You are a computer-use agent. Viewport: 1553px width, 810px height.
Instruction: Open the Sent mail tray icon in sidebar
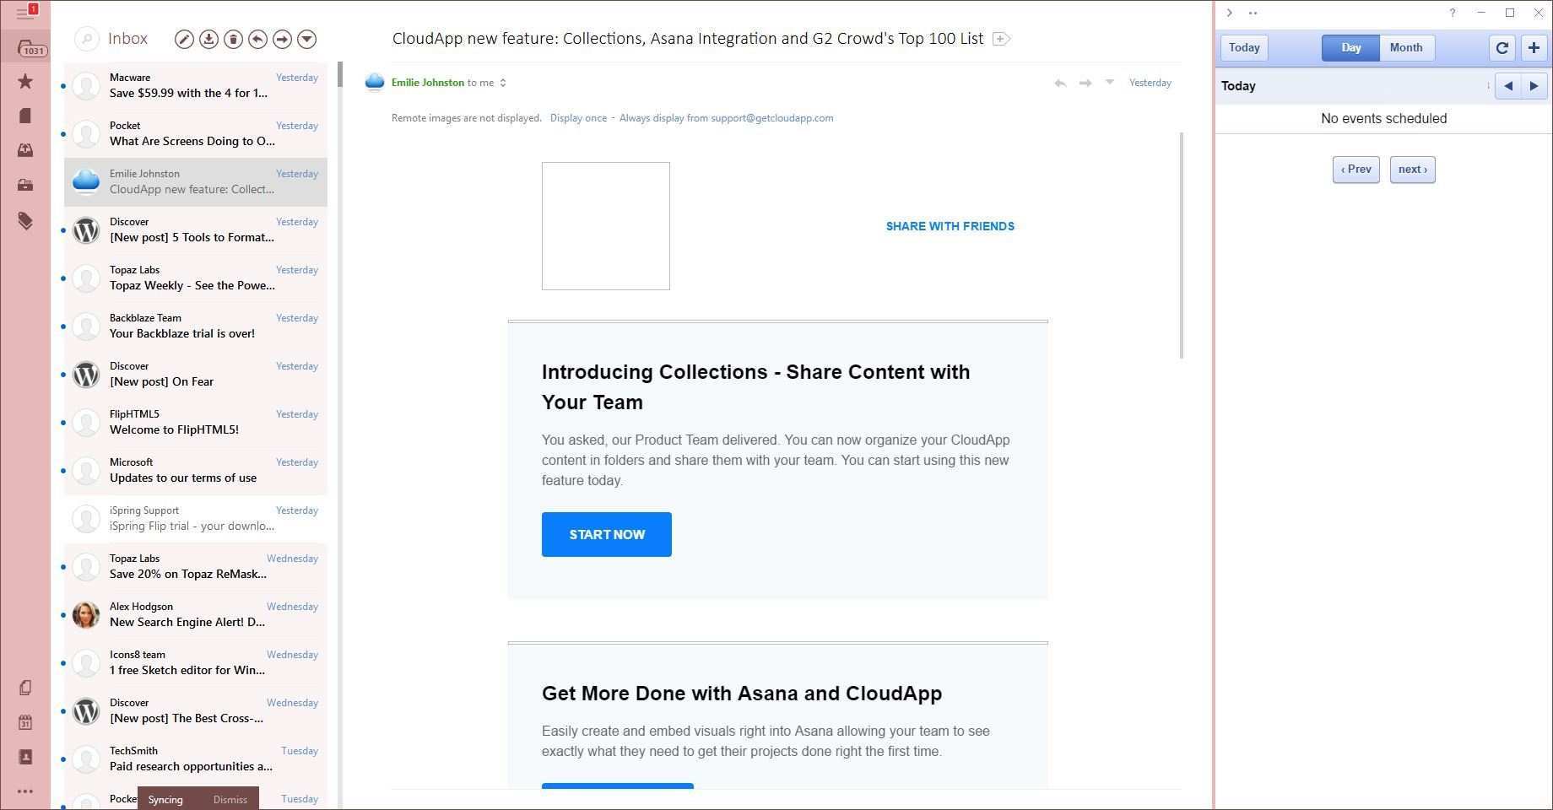tap(25, 150)
